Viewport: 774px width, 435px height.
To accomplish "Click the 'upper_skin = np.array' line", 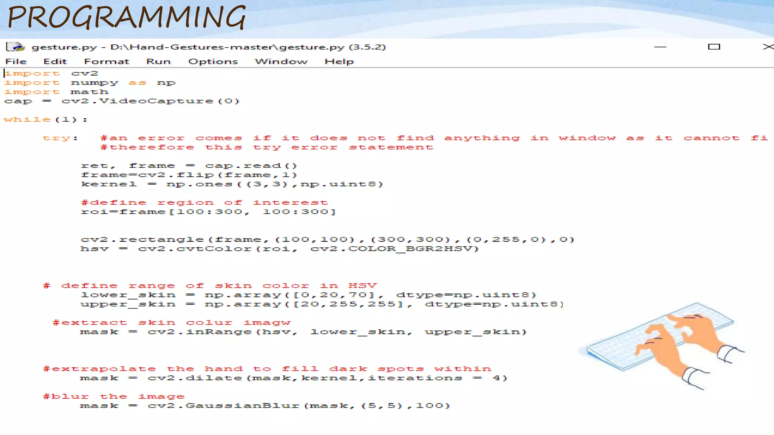I will (x=323, y=304).
